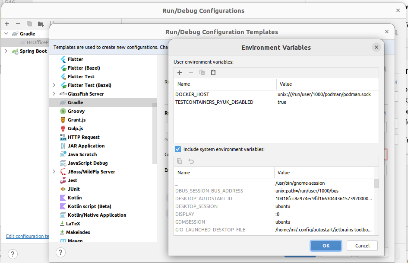Click the templates list scrollbar
Viewport: 408px width, 263px height.
[x=155, y=133]
